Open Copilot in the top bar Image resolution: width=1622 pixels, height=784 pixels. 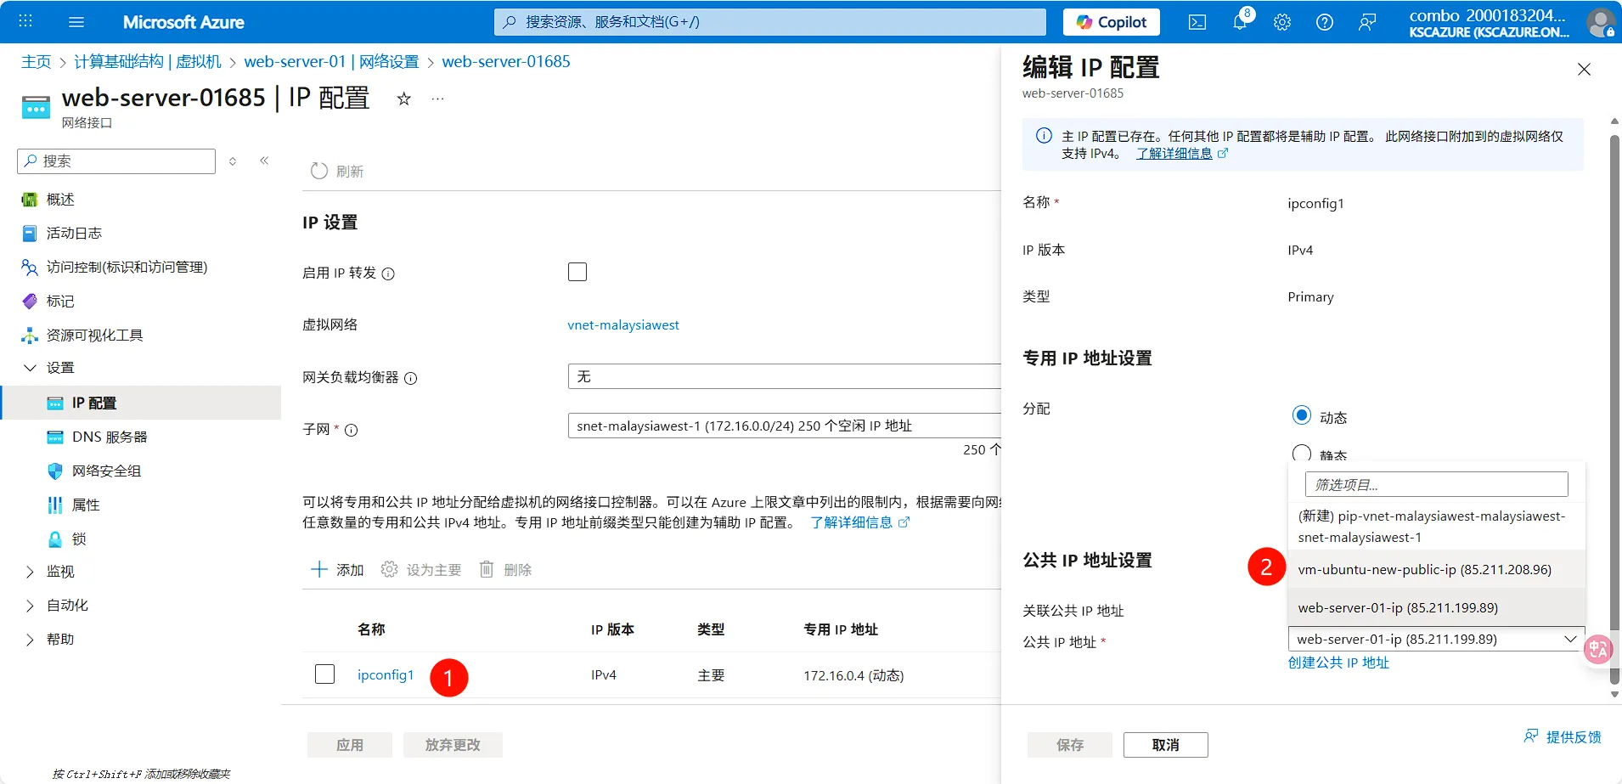coord(1110,21)
